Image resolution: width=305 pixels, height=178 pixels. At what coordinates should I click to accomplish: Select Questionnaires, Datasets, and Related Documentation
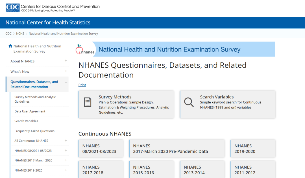[x=34, y=84]
